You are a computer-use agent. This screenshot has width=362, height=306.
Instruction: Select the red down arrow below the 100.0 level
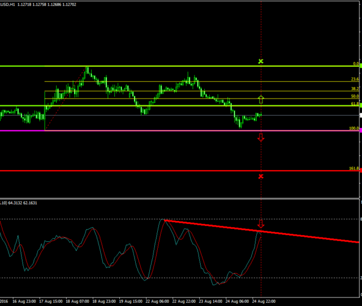(x=261, y=137)
